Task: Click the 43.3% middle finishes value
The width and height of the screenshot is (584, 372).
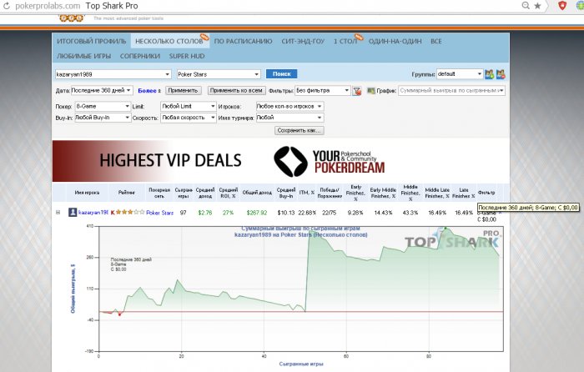Action: [410, 213]
